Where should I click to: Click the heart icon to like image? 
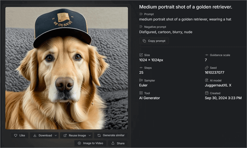click(15, 136)
